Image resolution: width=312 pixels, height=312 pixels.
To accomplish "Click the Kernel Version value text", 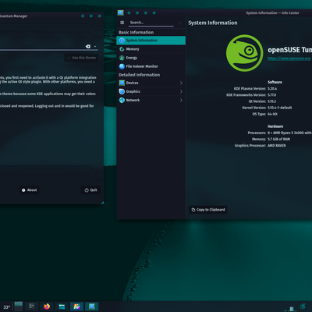I will click(280, 108).
